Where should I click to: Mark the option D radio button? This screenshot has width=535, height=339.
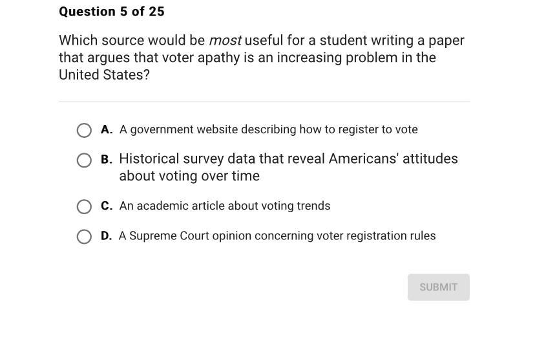point(84,237)
